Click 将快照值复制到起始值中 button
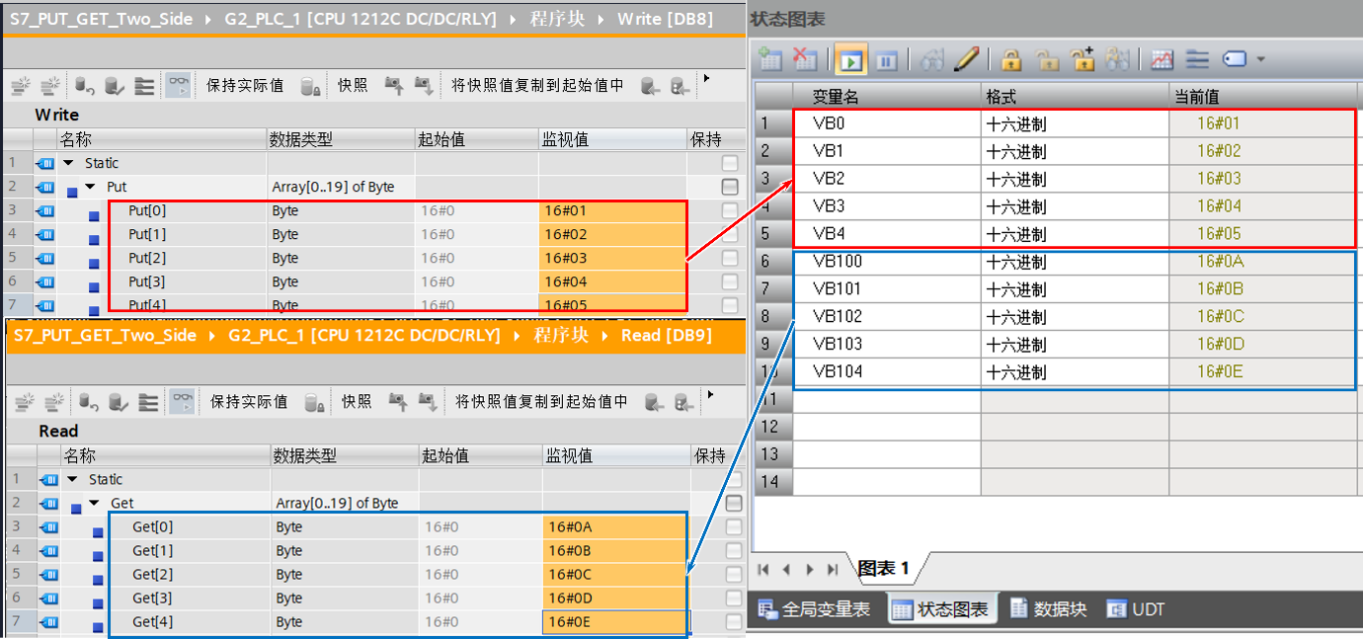 click(535, 84)
